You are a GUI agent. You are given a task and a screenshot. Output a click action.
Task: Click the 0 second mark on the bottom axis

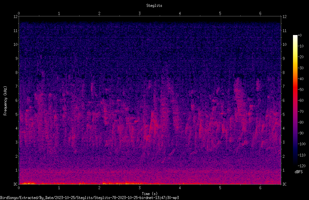(x=19, y=188)
